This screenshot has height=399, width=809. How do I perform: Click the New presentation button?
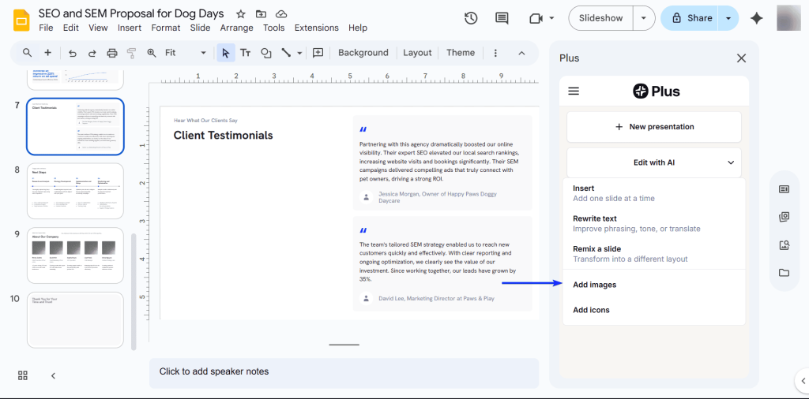(653, 127)
